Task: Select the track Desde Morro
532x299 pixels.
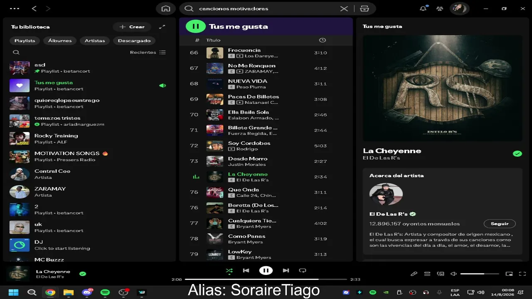Action: click(x=266, y=161)
